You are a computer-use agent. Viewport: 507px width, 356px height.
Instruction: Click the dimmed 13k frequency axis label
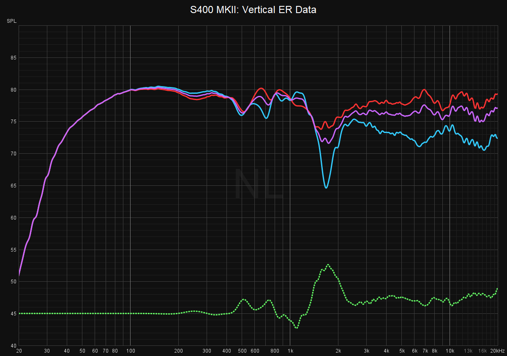tap(468, 351)
